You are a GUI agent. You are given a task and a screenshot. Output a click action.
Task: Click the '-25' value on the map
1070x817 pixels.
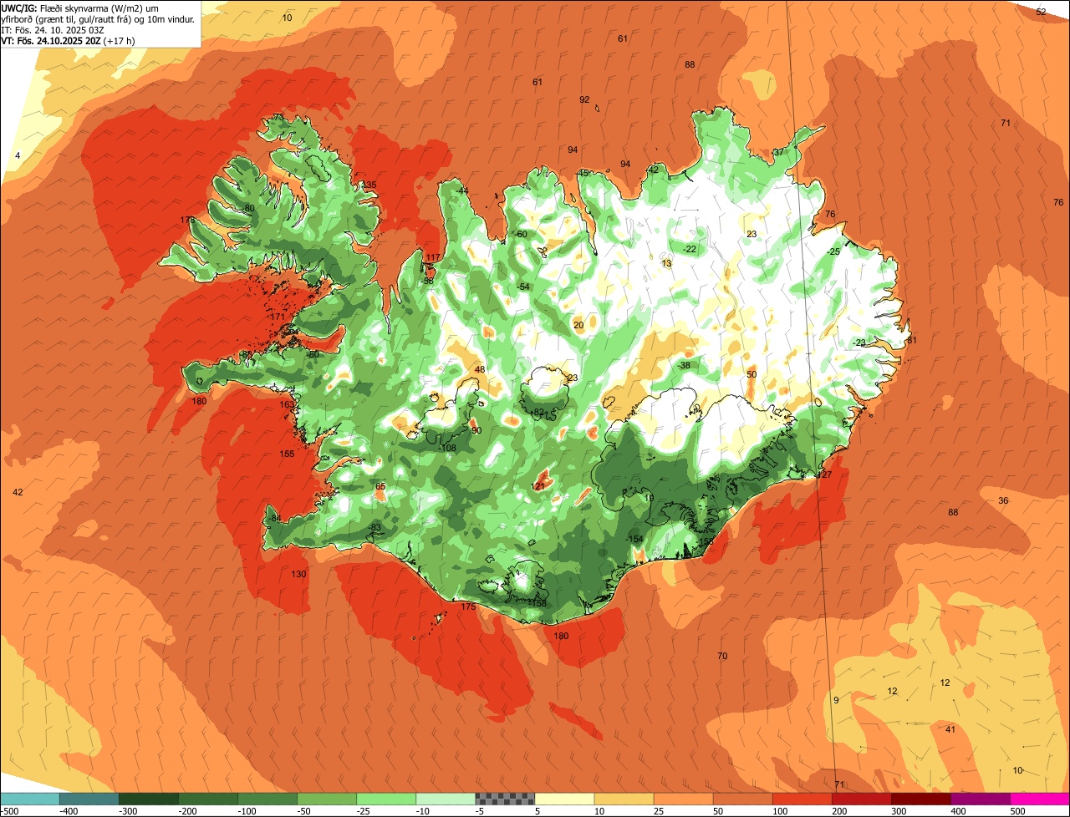pos(833,251)
